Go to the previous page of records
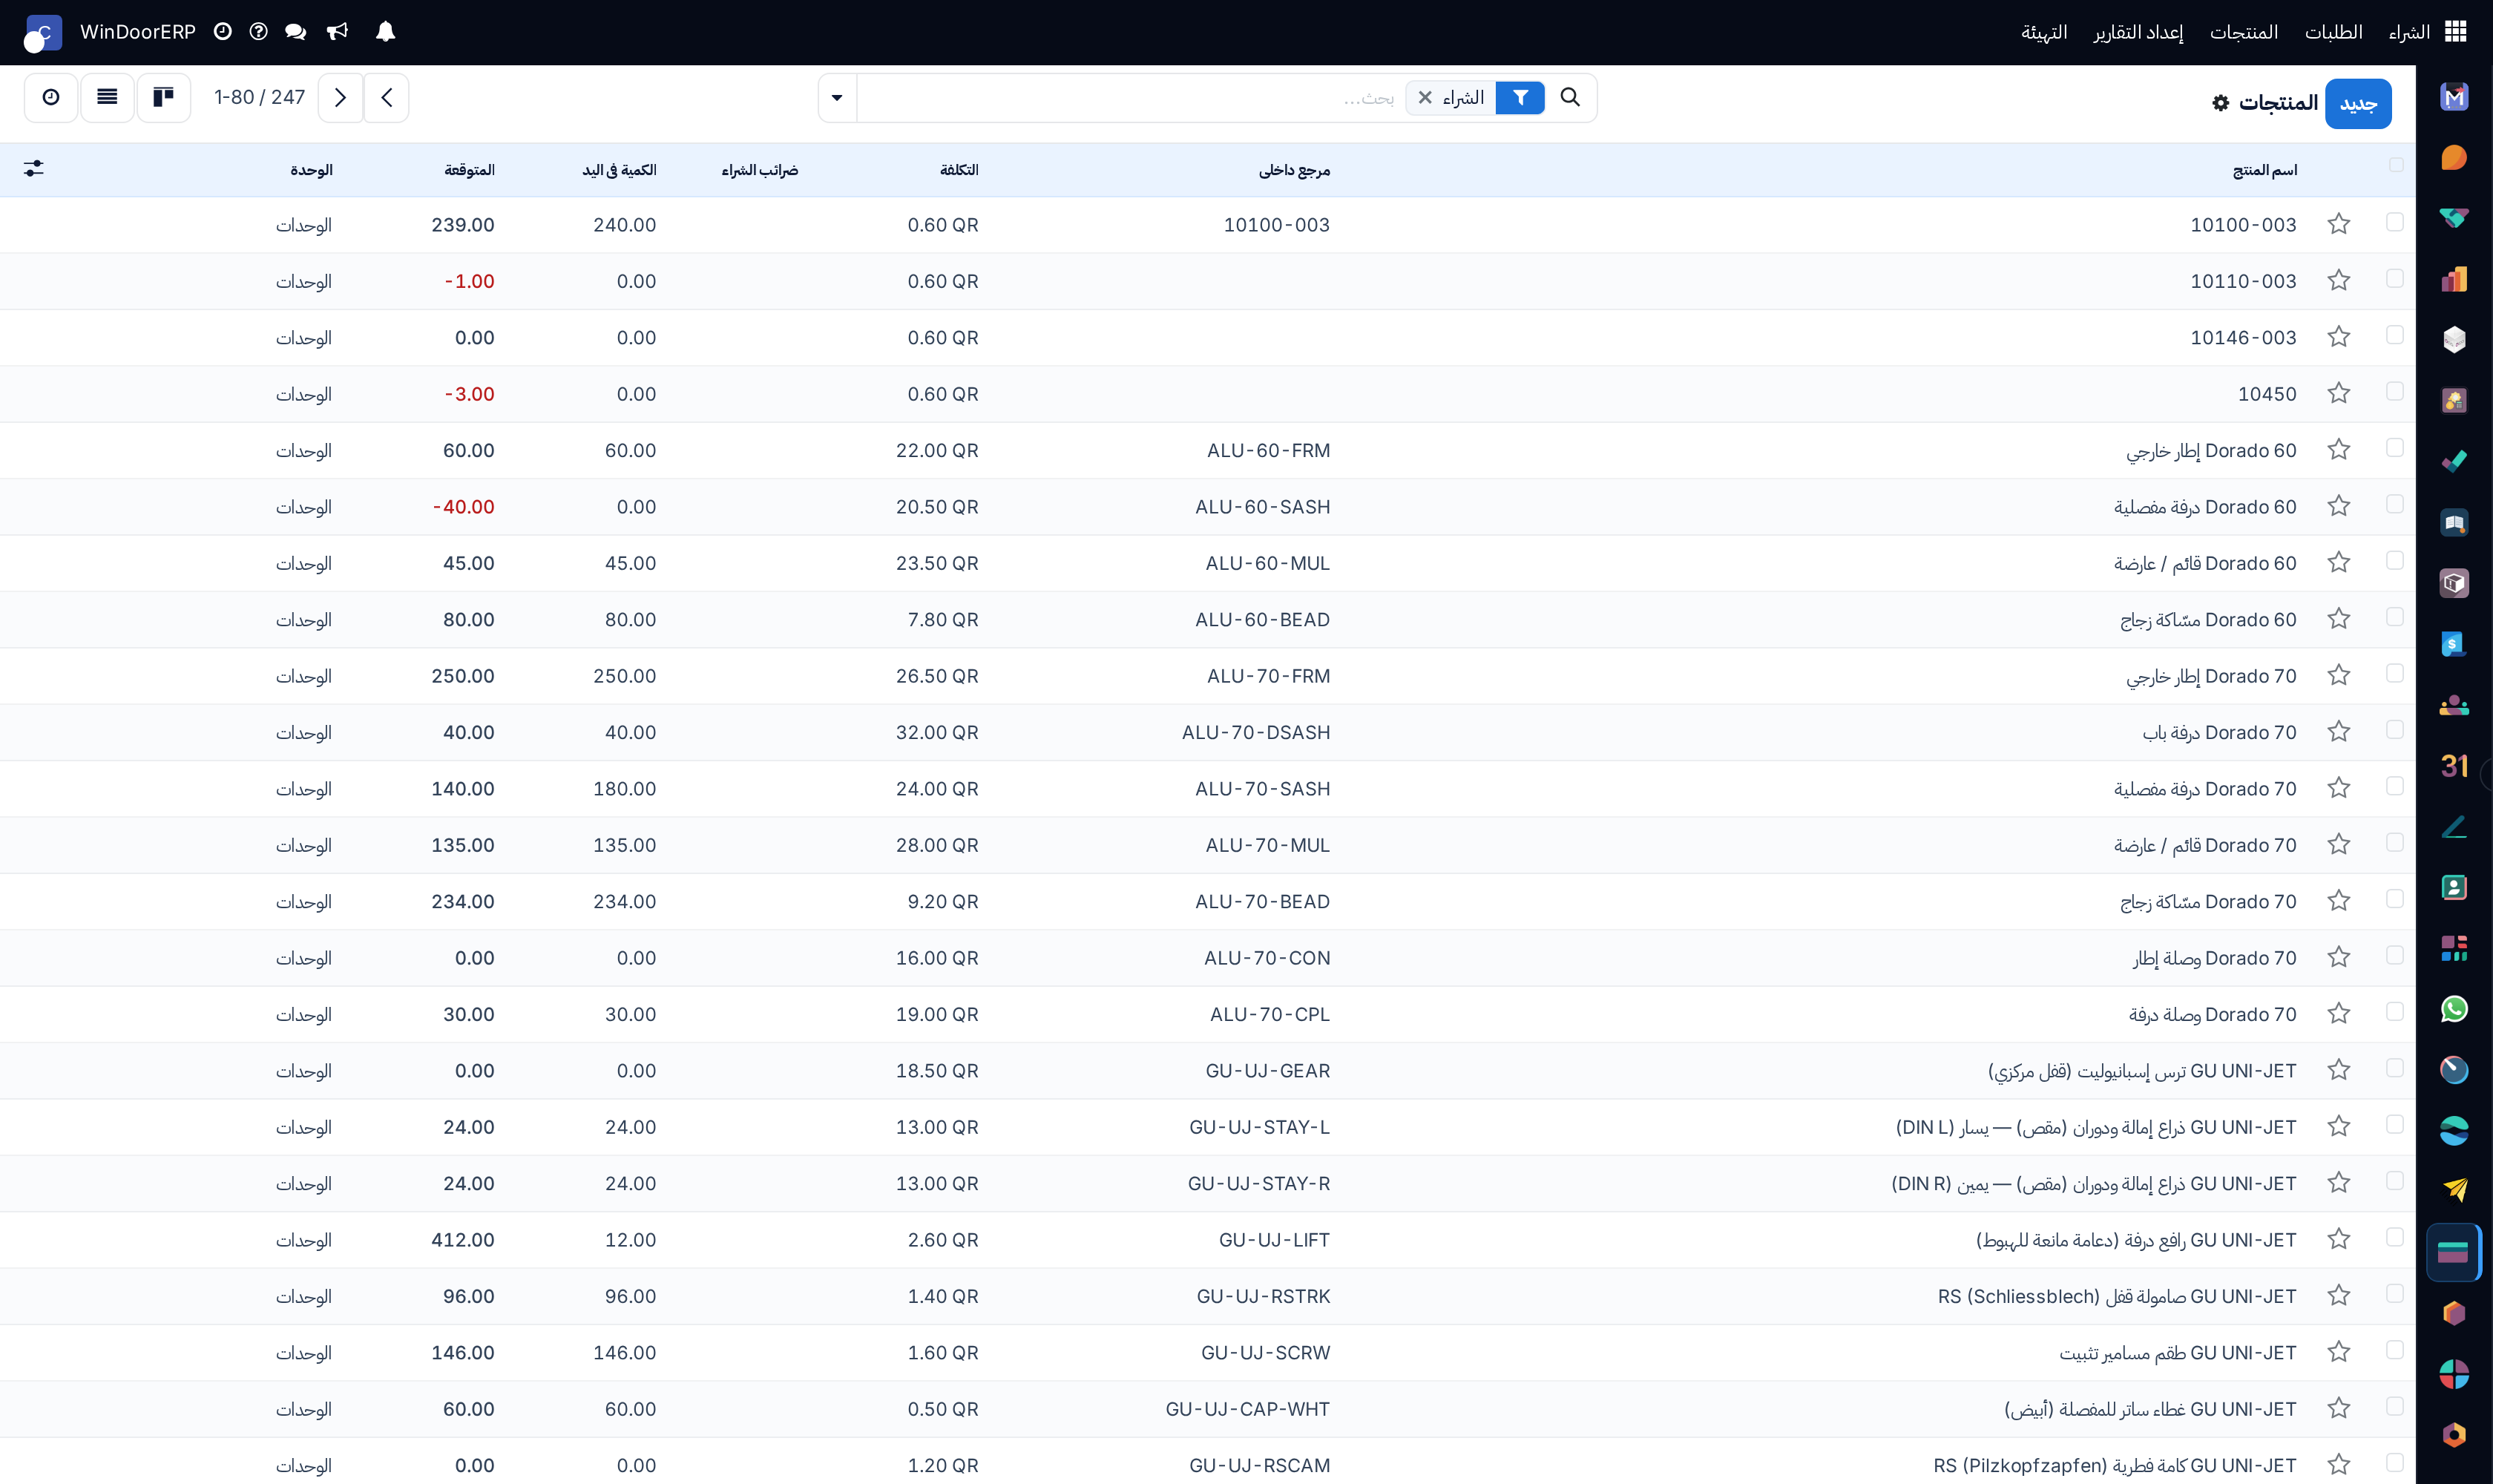This screenshot has height=1484, width=2493. pyautogui.click(x=386, y=97)
